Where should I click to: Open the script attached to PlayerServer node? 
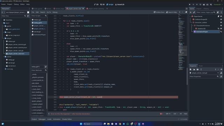pyautogui.click(x=218, y=16)
